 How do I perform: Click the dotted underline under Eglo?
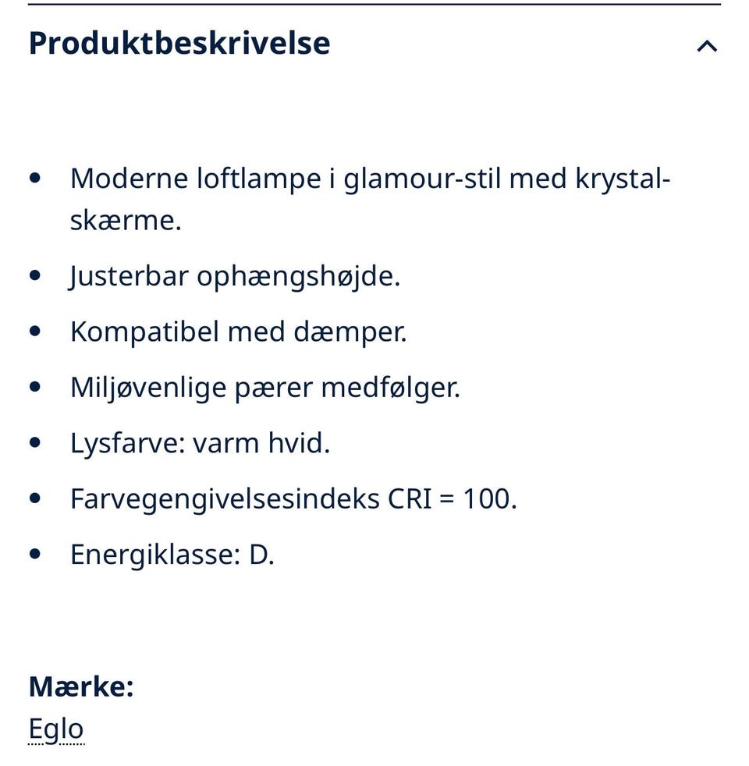point(55,745)
